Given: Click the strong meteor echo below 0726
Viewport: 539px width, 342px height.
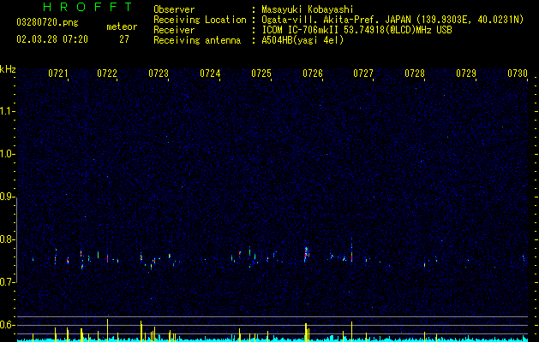Looking at the screenshot, I should (x=306, y=254).
